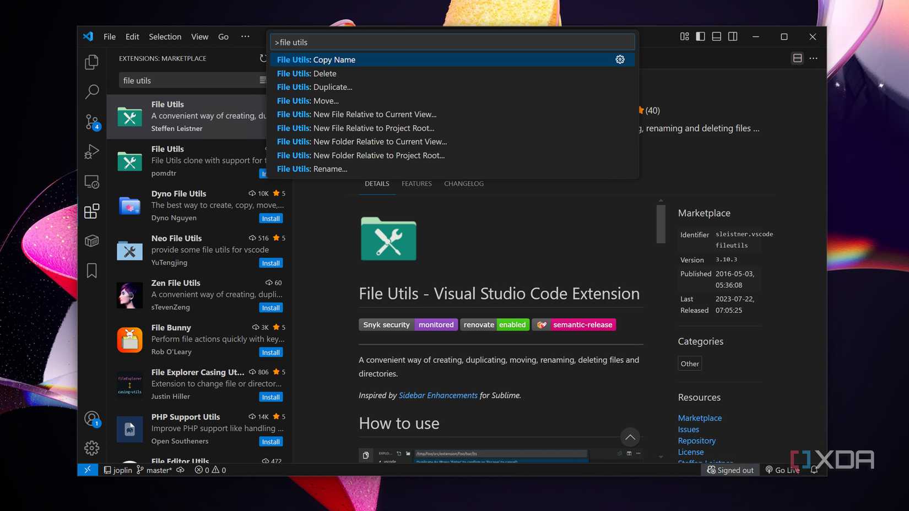Open master branch picker in status bar
The height and width of the screenshot is (511, 909).
coord(155,470)
